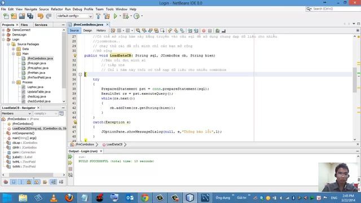The image size is (361, 203).
Task: Toggle Show Non-Public Members in Navigator
Action: point(29,182)
